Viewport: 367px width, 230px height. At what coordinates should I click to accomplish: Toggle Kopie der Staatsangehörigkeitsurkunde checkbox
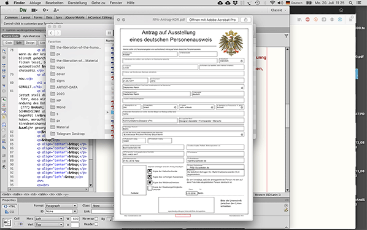click(150, 188)
